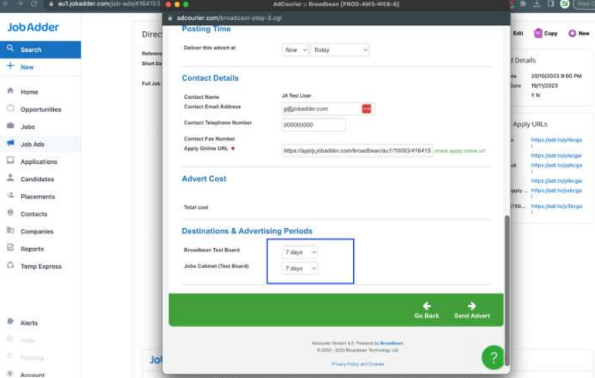The height and width of the screenshot is (378, 595).
Task: Click the Candidates person icon
Action: (x=10, y=178)
